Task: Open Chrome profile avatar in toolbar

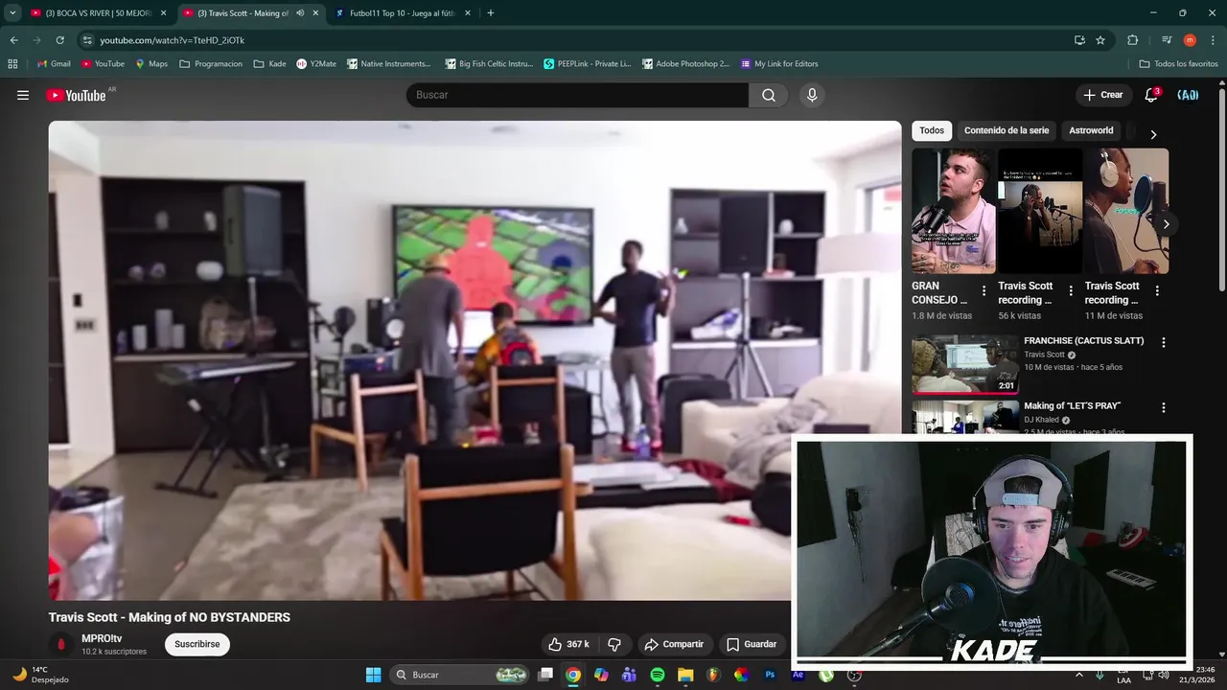Action: 1190,40
